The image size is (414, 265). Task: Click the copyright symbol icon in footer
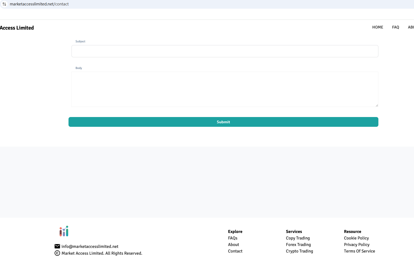[57, 253]
